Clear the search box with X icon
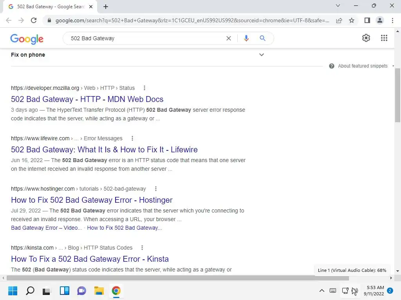This screenshot has height=300, width=401. [x=229, y=38]
